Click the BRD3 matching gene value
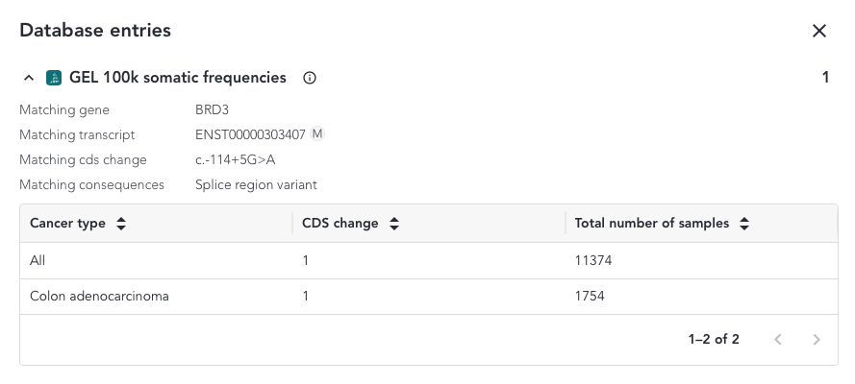This screenshot has width=855, height=384. [212, 110]
